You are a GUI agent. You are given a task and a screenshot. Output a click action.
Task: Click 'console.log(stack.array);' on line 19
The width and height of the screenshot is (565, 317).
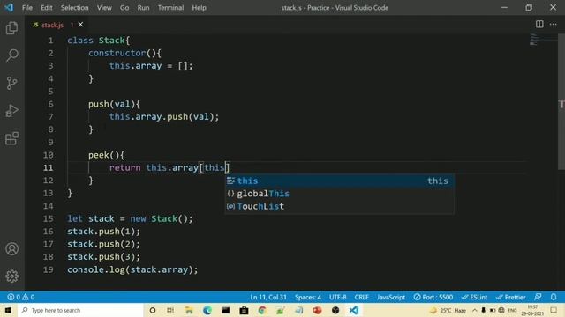pyautogui.click(x=132, y=270)
